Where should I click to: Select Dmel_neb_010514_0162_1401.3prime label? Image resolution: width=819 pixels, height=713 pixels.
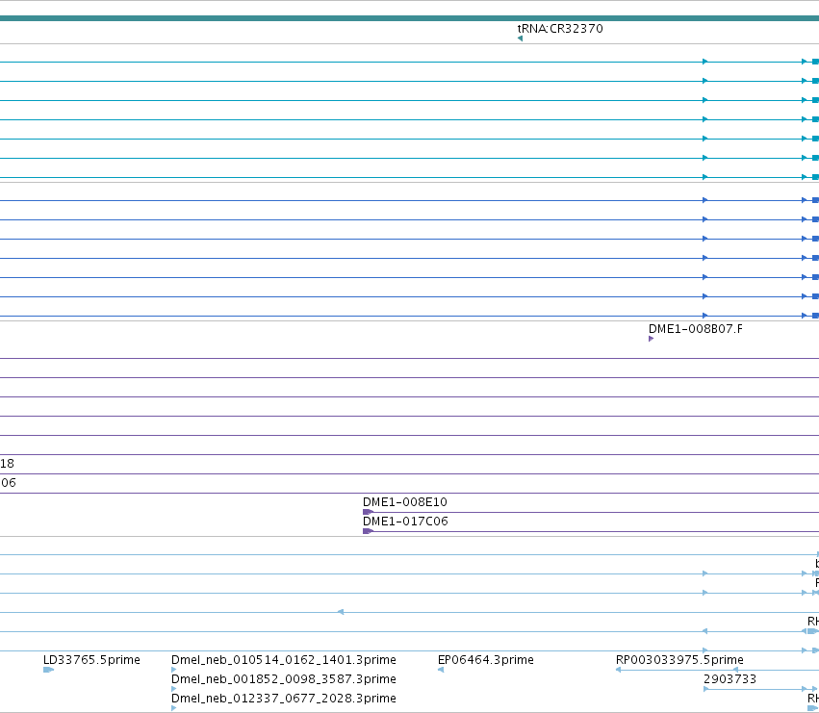tap(284, 660)
